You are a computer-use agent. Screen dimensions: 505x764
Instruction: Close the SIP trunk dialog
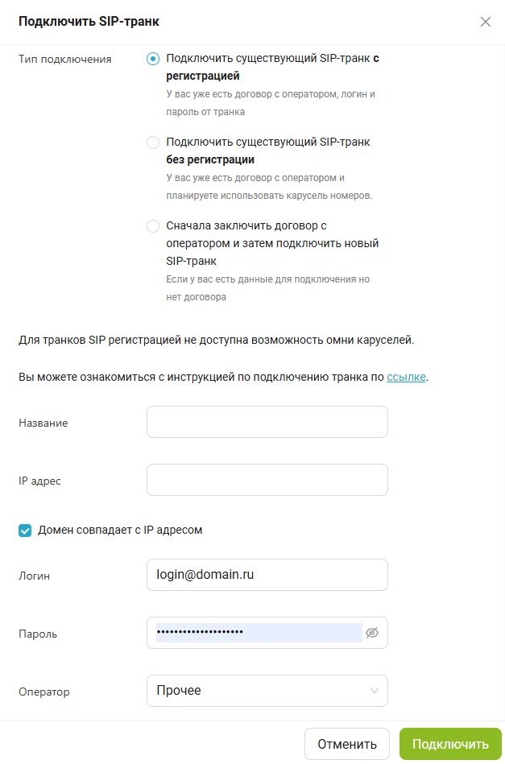coord(486,22)
